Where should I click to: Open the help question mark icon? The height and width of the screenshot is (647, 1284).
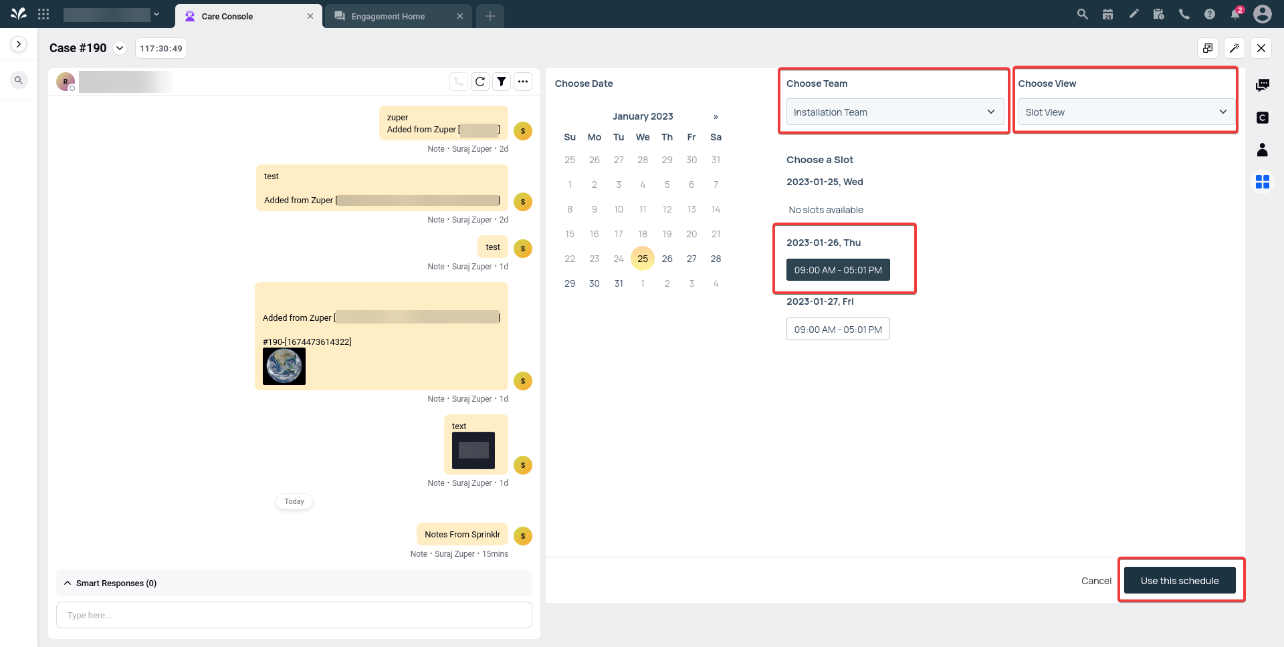pos(1210,14)
